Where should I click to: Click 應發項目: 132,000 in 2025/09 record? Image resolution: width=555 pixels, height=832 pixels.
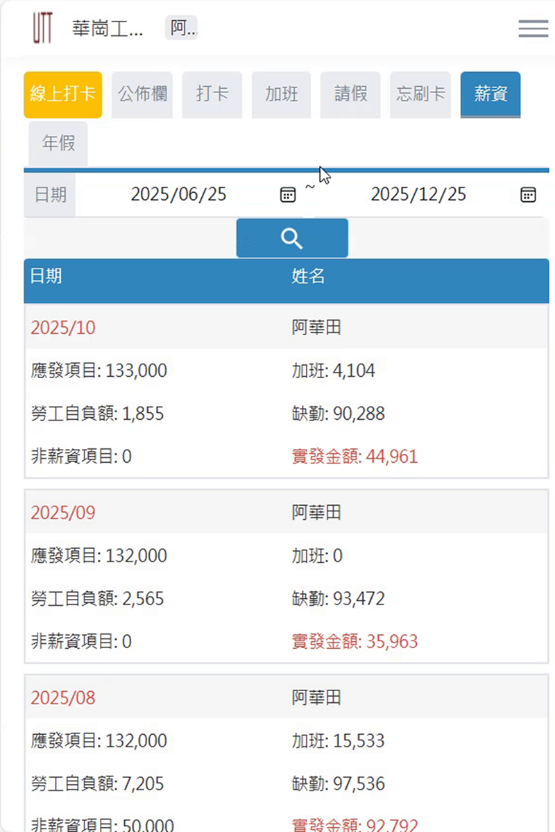coord(99,556)
